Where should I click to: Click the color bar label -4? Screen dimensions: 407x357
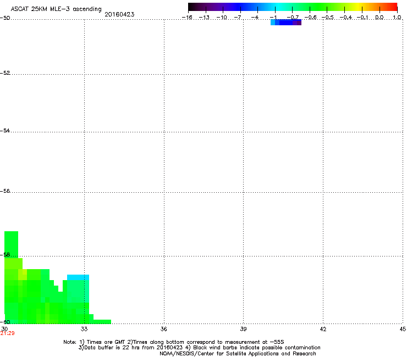(x=255, y=18)
